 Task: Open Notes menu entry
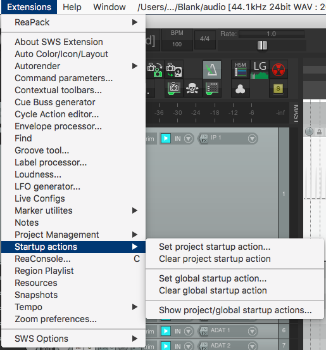point(73,223)
